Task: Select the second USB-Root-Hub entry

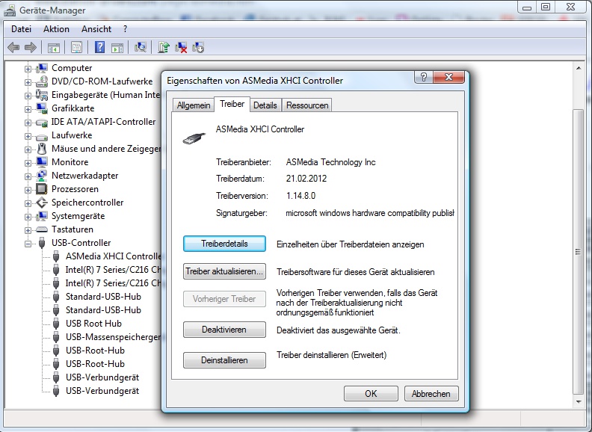Action: pyautogui.click(x=95, y=364)
